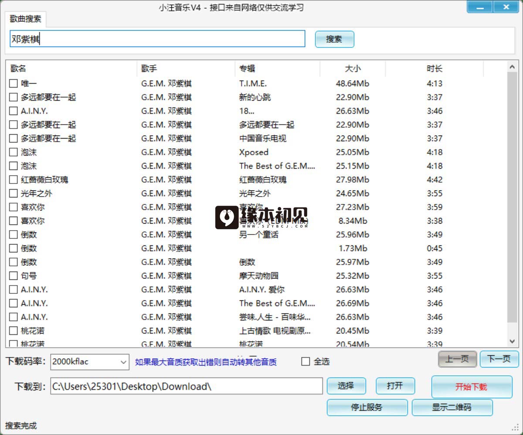Click the 专辑 column header
The width and height of the screenshot is (523, 435).
point(277,68)
